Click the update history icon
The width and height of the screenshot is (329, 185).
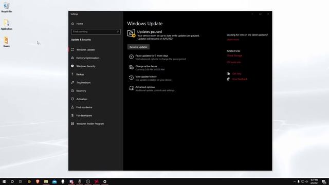coord(132,78)
